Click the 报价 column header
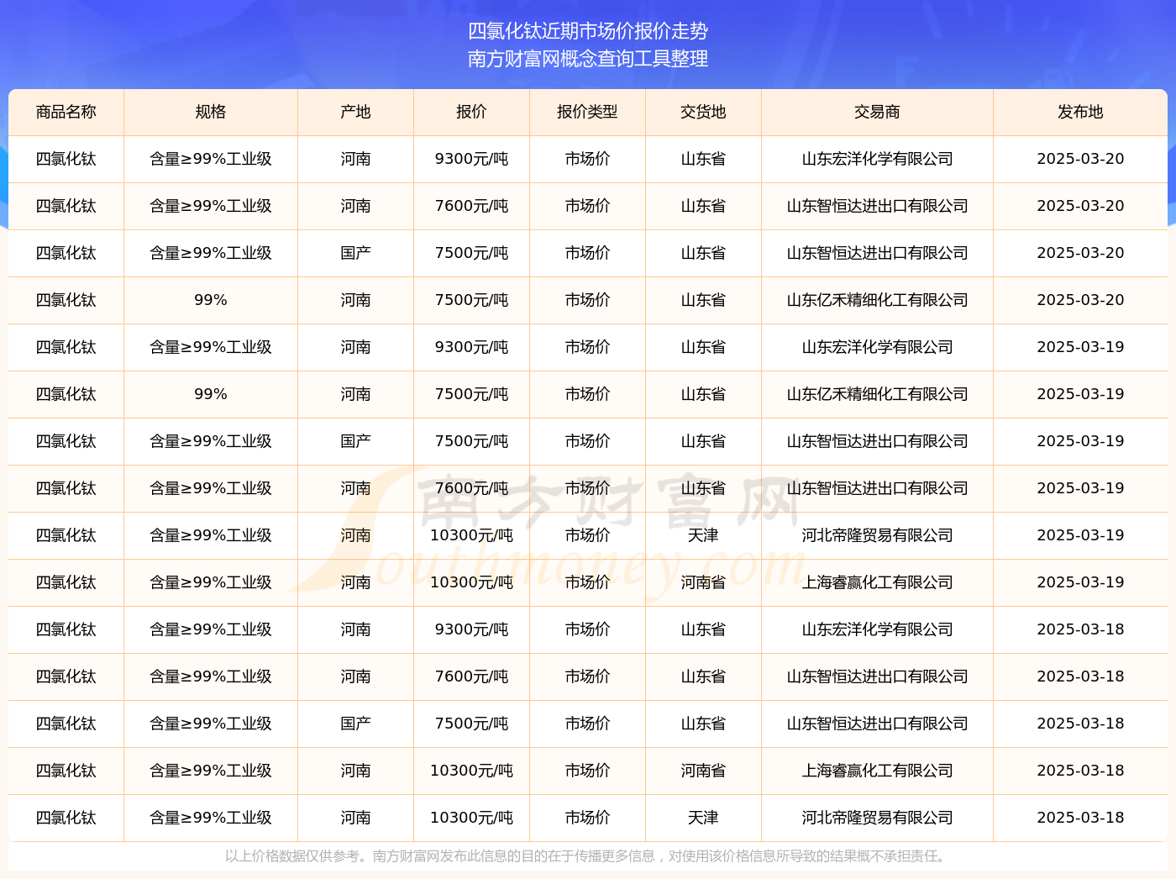 tap(471, 112)
